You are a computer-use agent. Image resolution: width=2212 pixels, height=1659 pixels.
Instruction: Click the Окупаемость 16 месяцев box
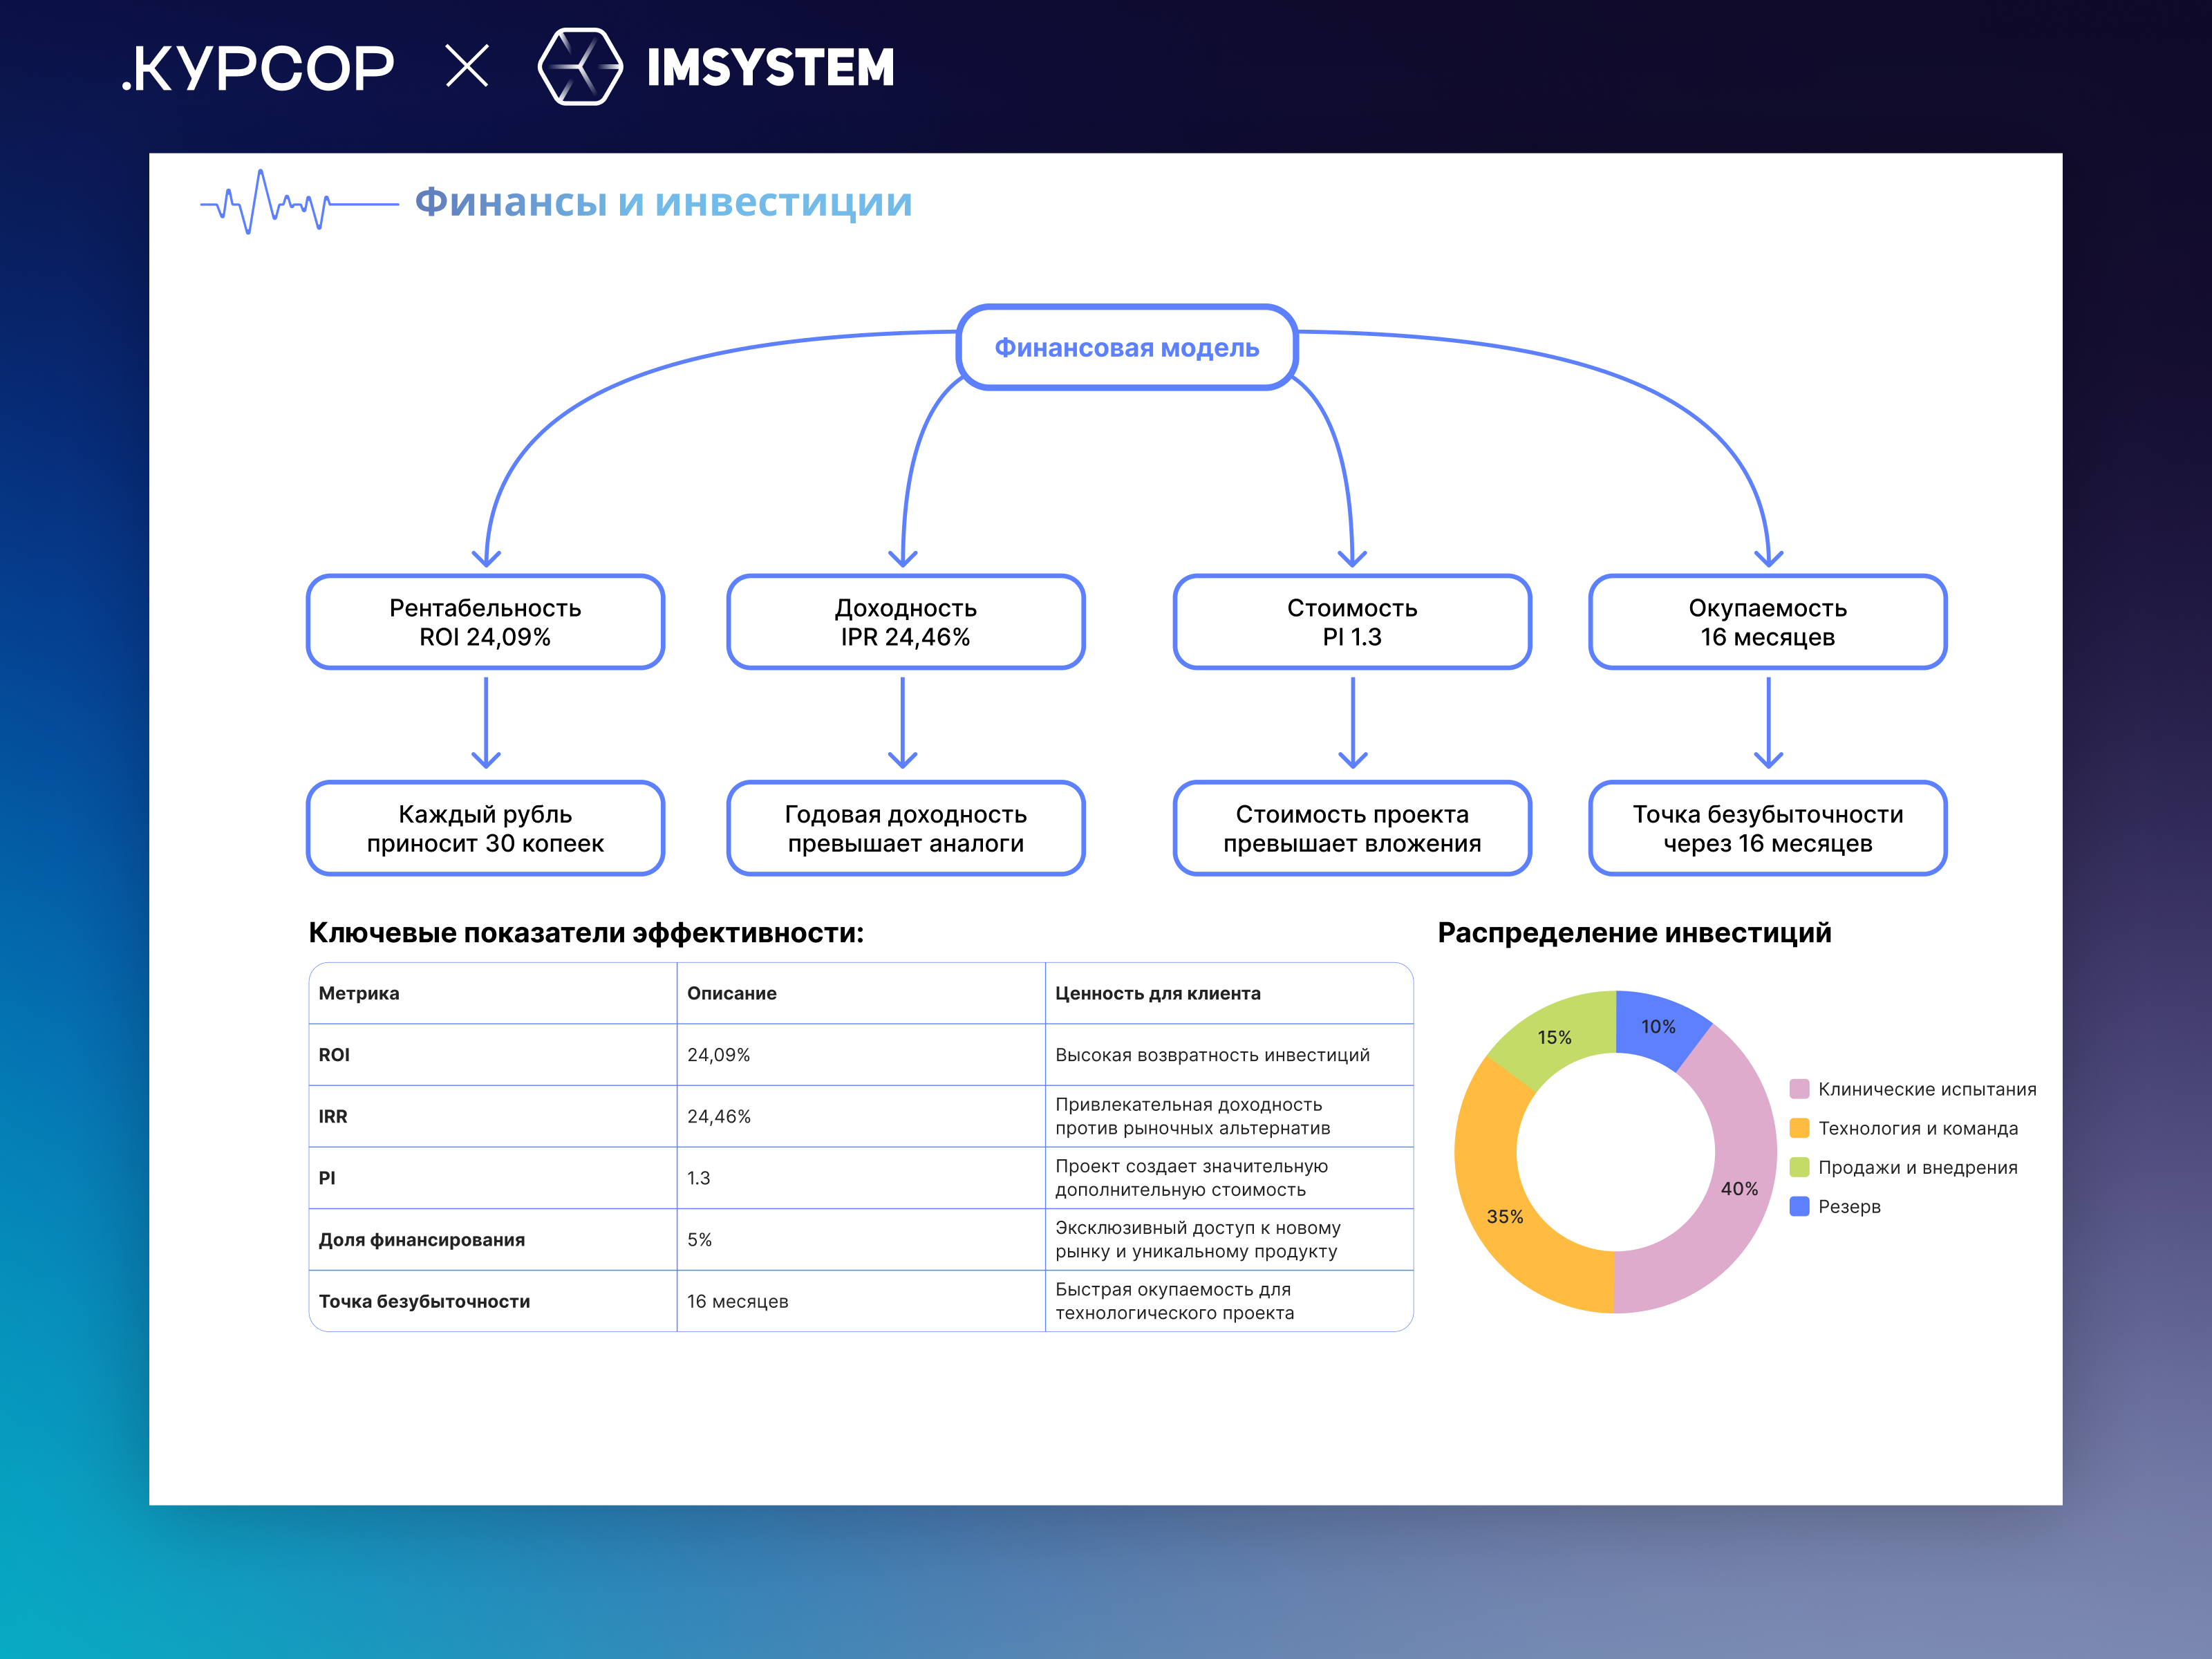click(1767, 622)
